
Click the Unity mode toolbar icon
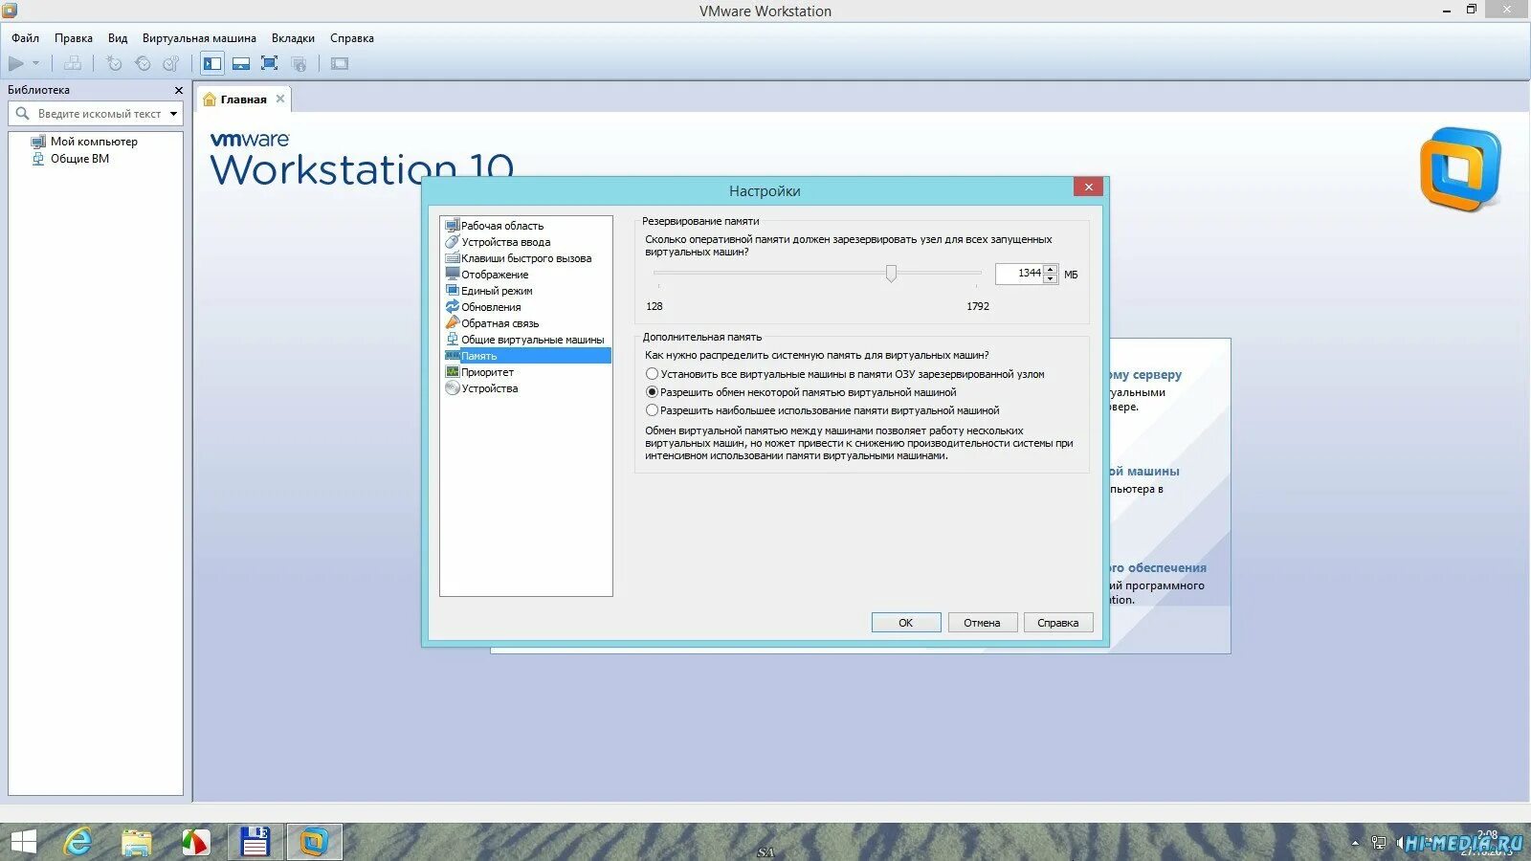pyautogui.click(x=299, y=64)
